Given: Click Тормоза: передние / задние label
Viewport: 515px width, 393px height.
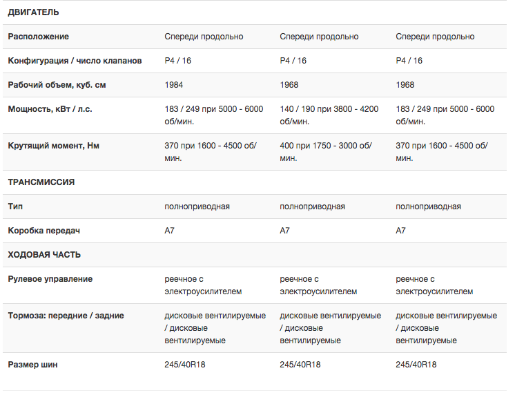Looking at the screenshot, I should point(66,316).
